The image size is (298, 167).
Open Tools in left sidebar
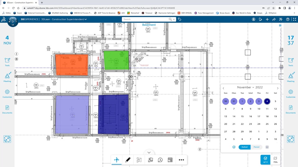click(7, 62)
